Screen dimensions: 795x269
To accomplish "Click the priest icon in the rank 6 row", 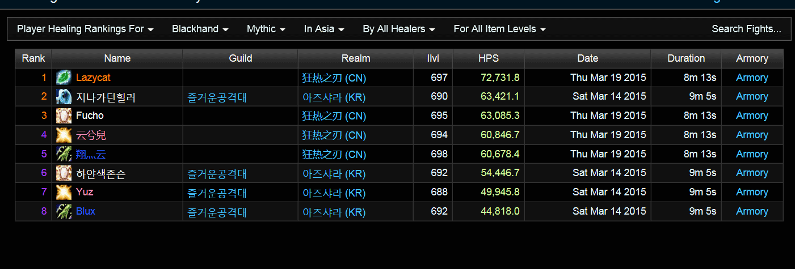I will (64, 173).
